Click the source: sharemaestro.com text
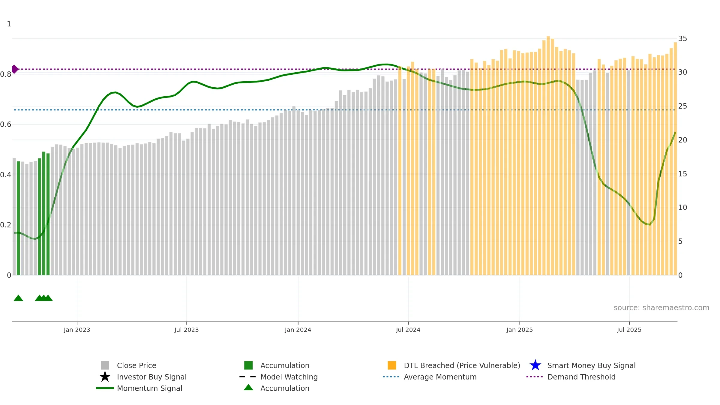This screenshot has width=720, height=405. pyautogui.click(x=661, y=308)
